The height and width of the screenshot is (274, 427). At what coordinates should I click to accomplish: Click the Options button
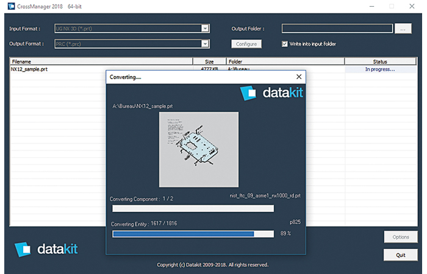pos(401,237)
